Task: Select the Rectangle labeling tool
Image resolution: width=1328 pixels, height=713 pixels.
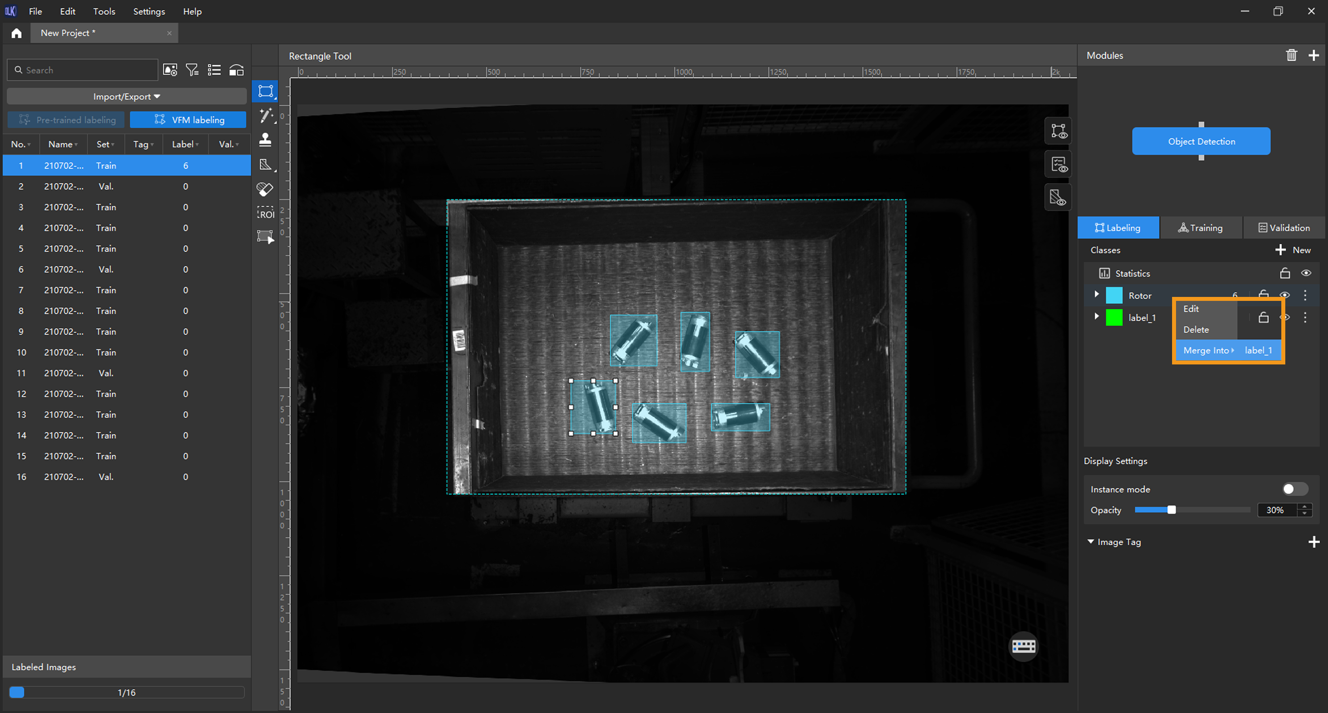Action: pos(266,91)
